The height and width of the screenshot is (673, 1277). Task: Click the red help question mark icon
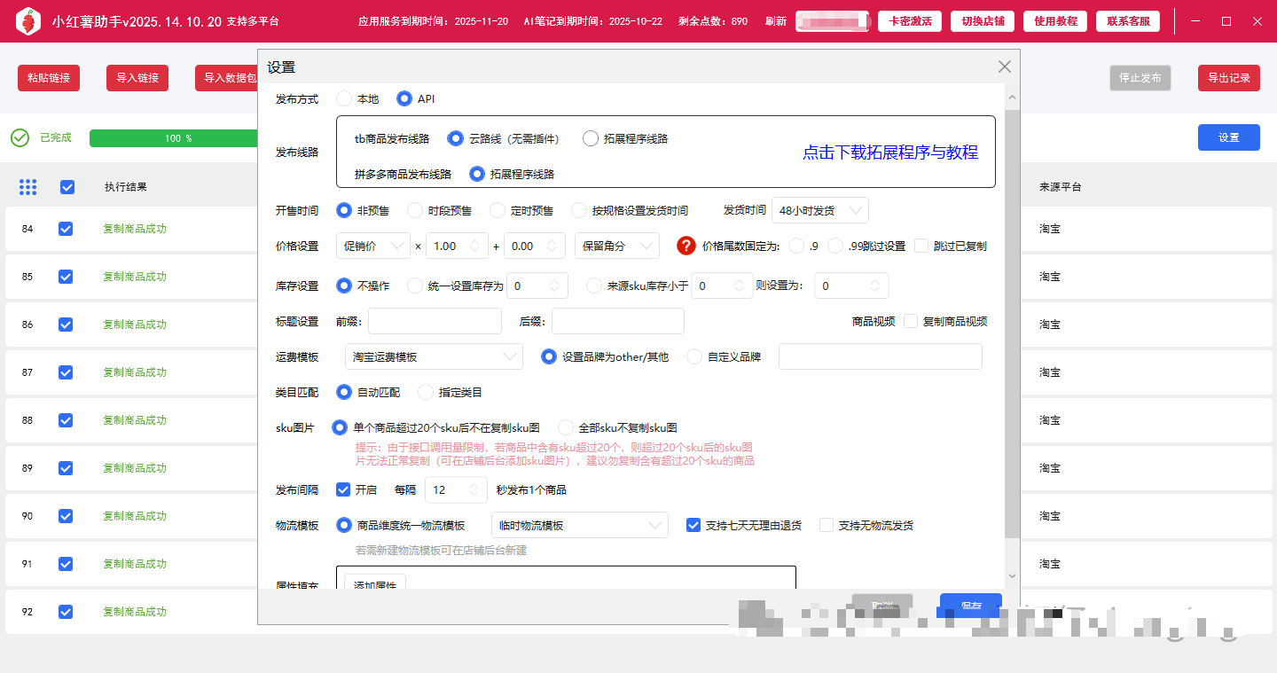(685, 246)
